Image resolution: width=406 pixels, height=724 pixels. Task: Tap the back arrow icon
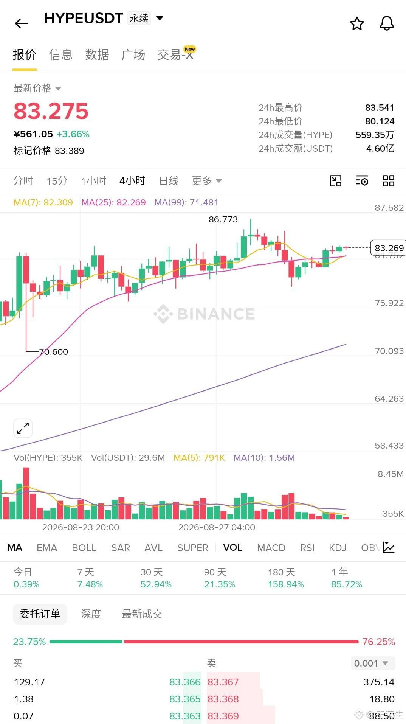pyautogui.click(x=22, y=23)
